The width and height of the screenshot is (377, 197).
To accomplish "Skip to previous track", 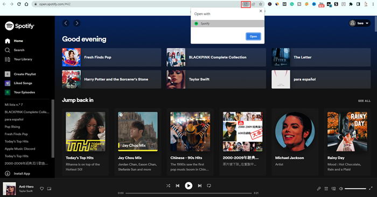I will [x=178, y=186].
